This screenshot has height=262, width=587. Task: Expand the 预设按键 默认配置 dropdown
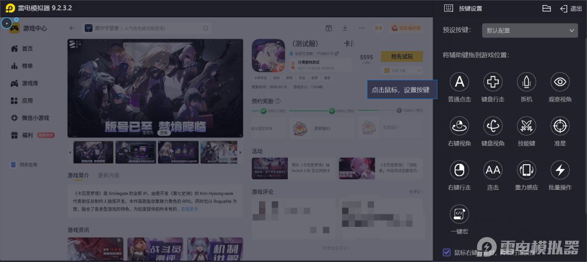[530, 31]
